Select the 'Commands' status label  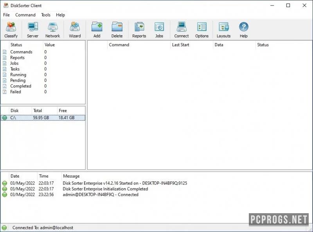(21, 52)
